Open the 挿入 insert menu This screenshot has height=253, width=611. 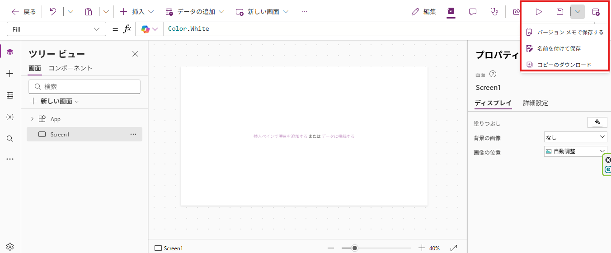click(x=137, y=12)
